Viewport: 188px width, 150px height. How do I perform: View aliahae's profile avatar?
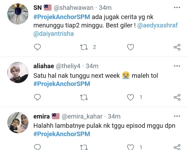(x=18, y=72)
